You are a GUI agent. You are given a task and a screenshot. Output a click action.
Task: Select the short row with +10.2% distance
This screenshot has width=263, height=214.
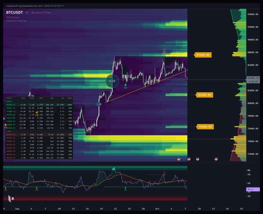pyautogui.click(x=39, y=115)
